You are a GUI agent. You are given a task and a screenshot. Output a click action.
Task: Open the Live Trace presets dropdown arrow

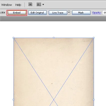point(69,13)
